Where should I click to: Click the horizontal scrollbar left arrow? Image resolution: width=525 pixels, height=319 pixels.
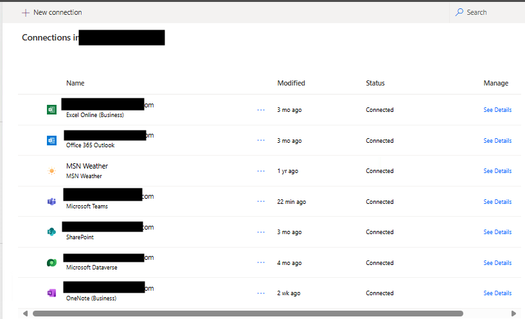pyautogui.click(x=26, y=314)
